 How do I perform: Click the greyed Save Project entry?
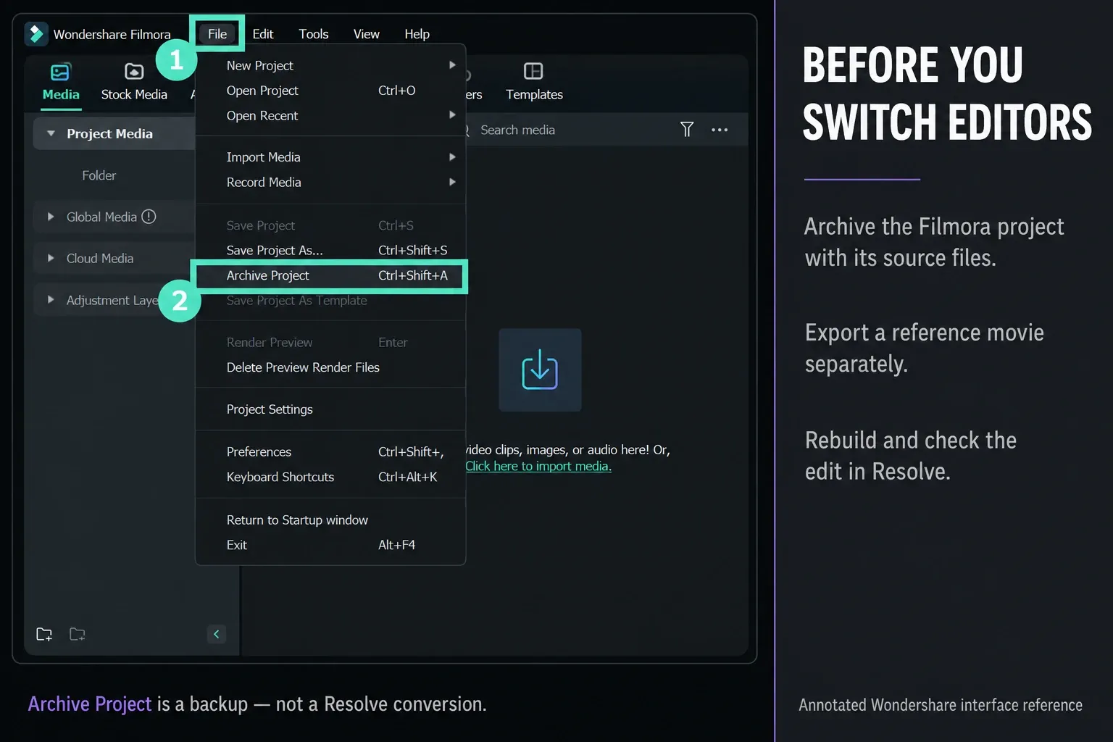(x=330, y=225)
